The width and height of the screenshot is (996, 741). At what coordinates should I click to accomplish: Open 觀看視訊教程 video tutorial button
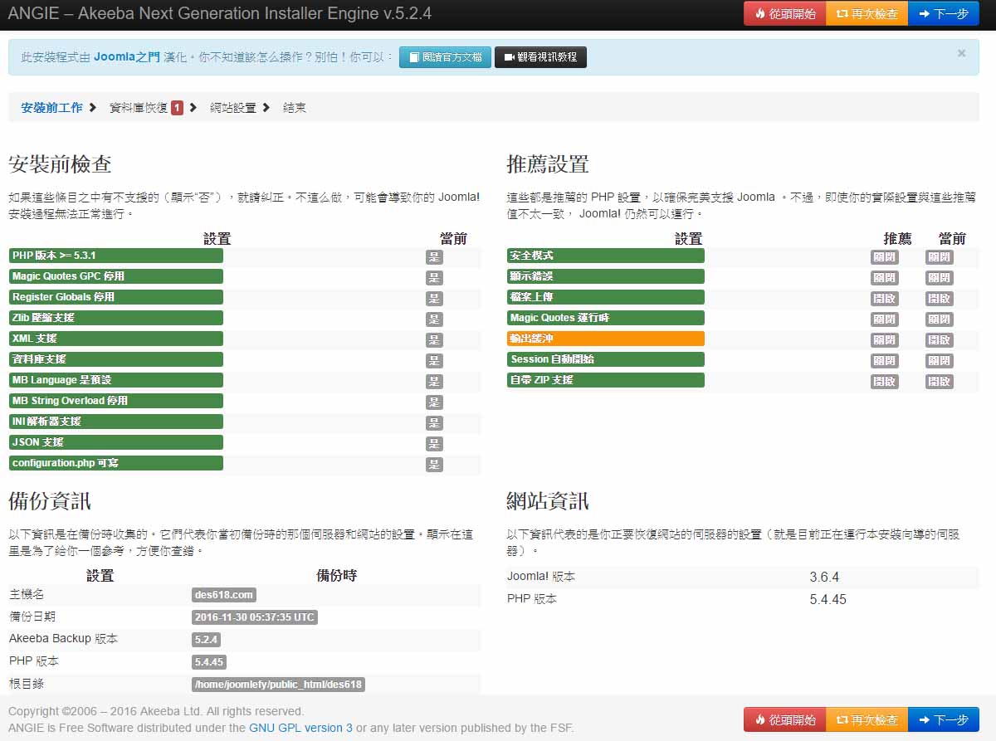[x=540, y=57]
